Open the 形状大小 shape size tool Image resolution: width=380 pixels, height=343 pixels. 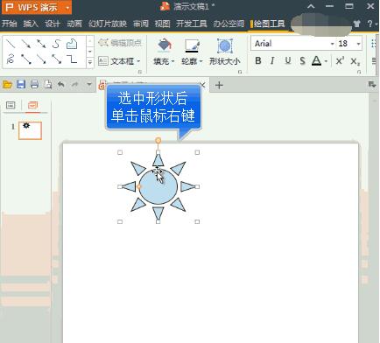pos(225,52)
